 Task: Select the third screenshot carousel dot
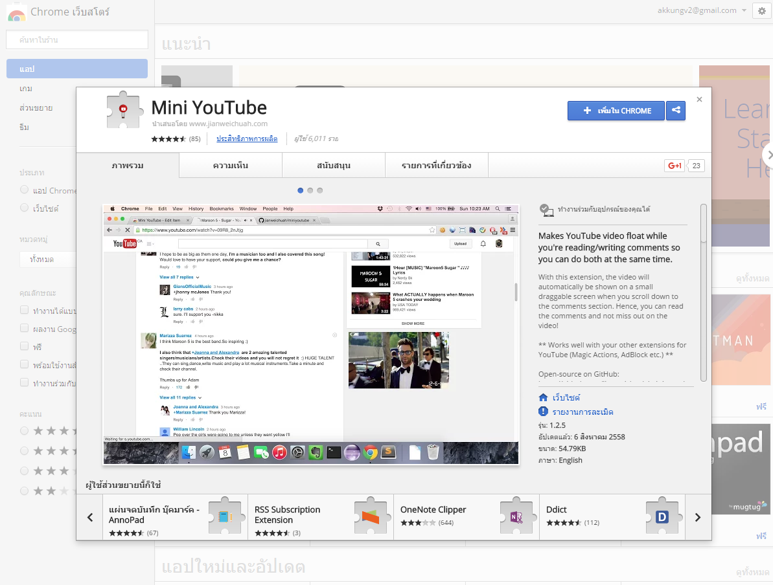[x=320, y=190]
